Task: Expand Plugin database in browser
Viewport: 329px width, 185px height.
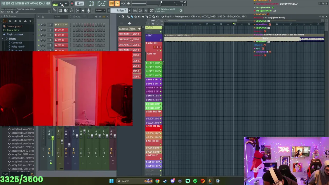Action: pos(15,34)
